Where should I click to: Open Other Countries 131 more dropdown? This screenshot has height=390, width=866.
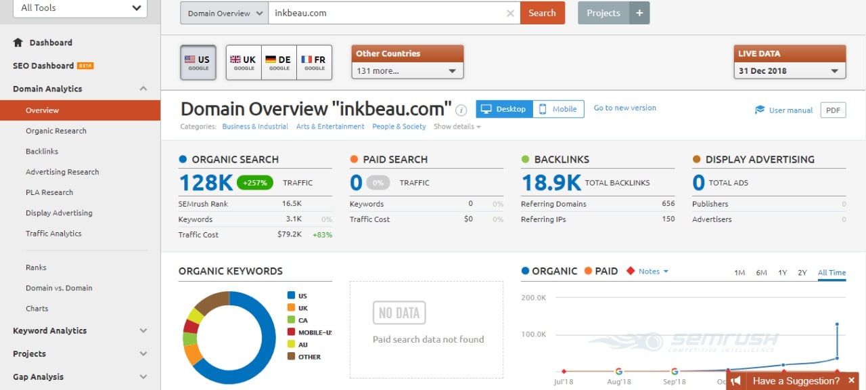tap(407, 70)
